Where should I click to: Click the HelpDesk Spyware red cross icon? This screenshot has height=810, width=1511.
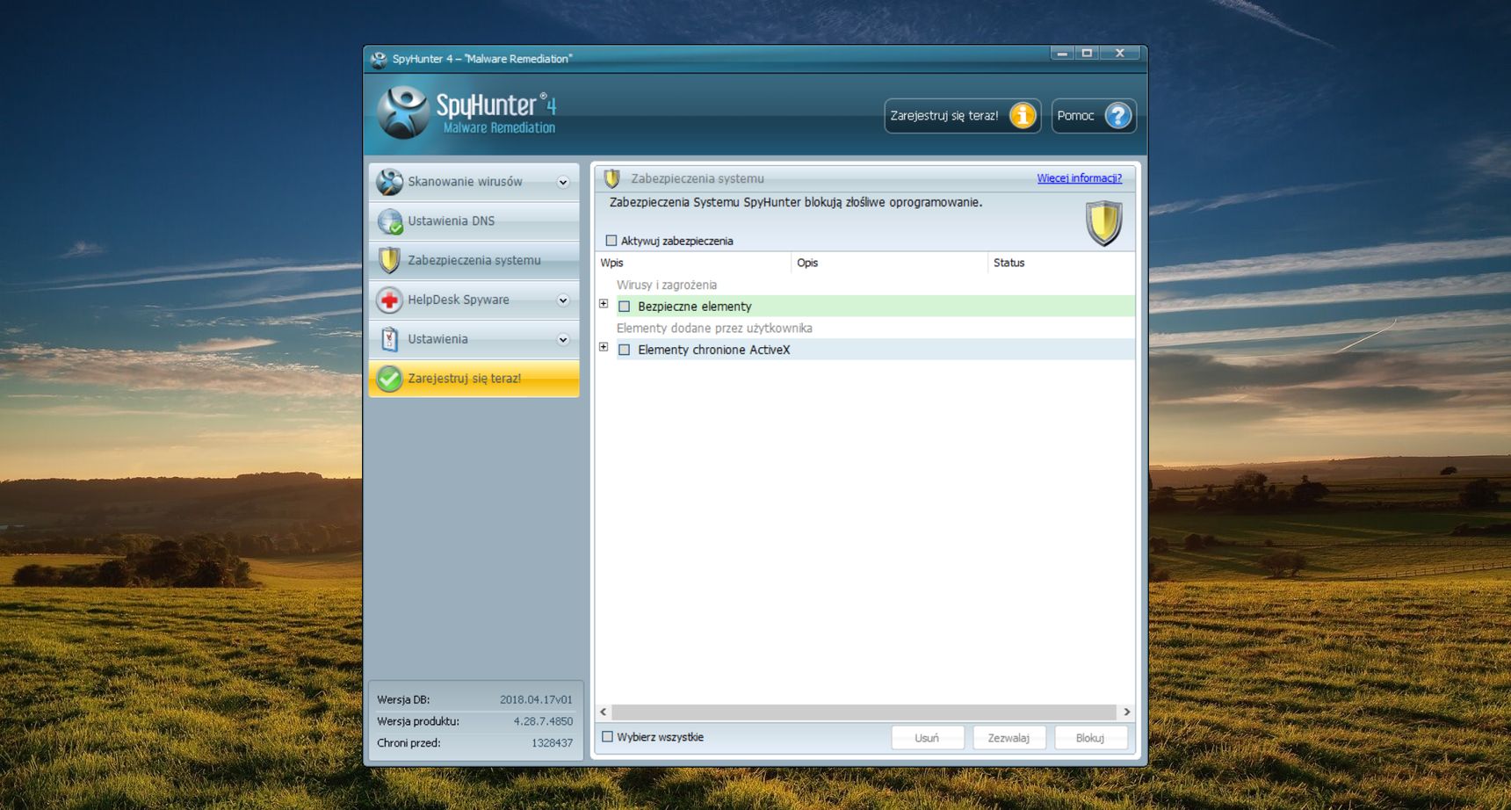click(389, 300)
